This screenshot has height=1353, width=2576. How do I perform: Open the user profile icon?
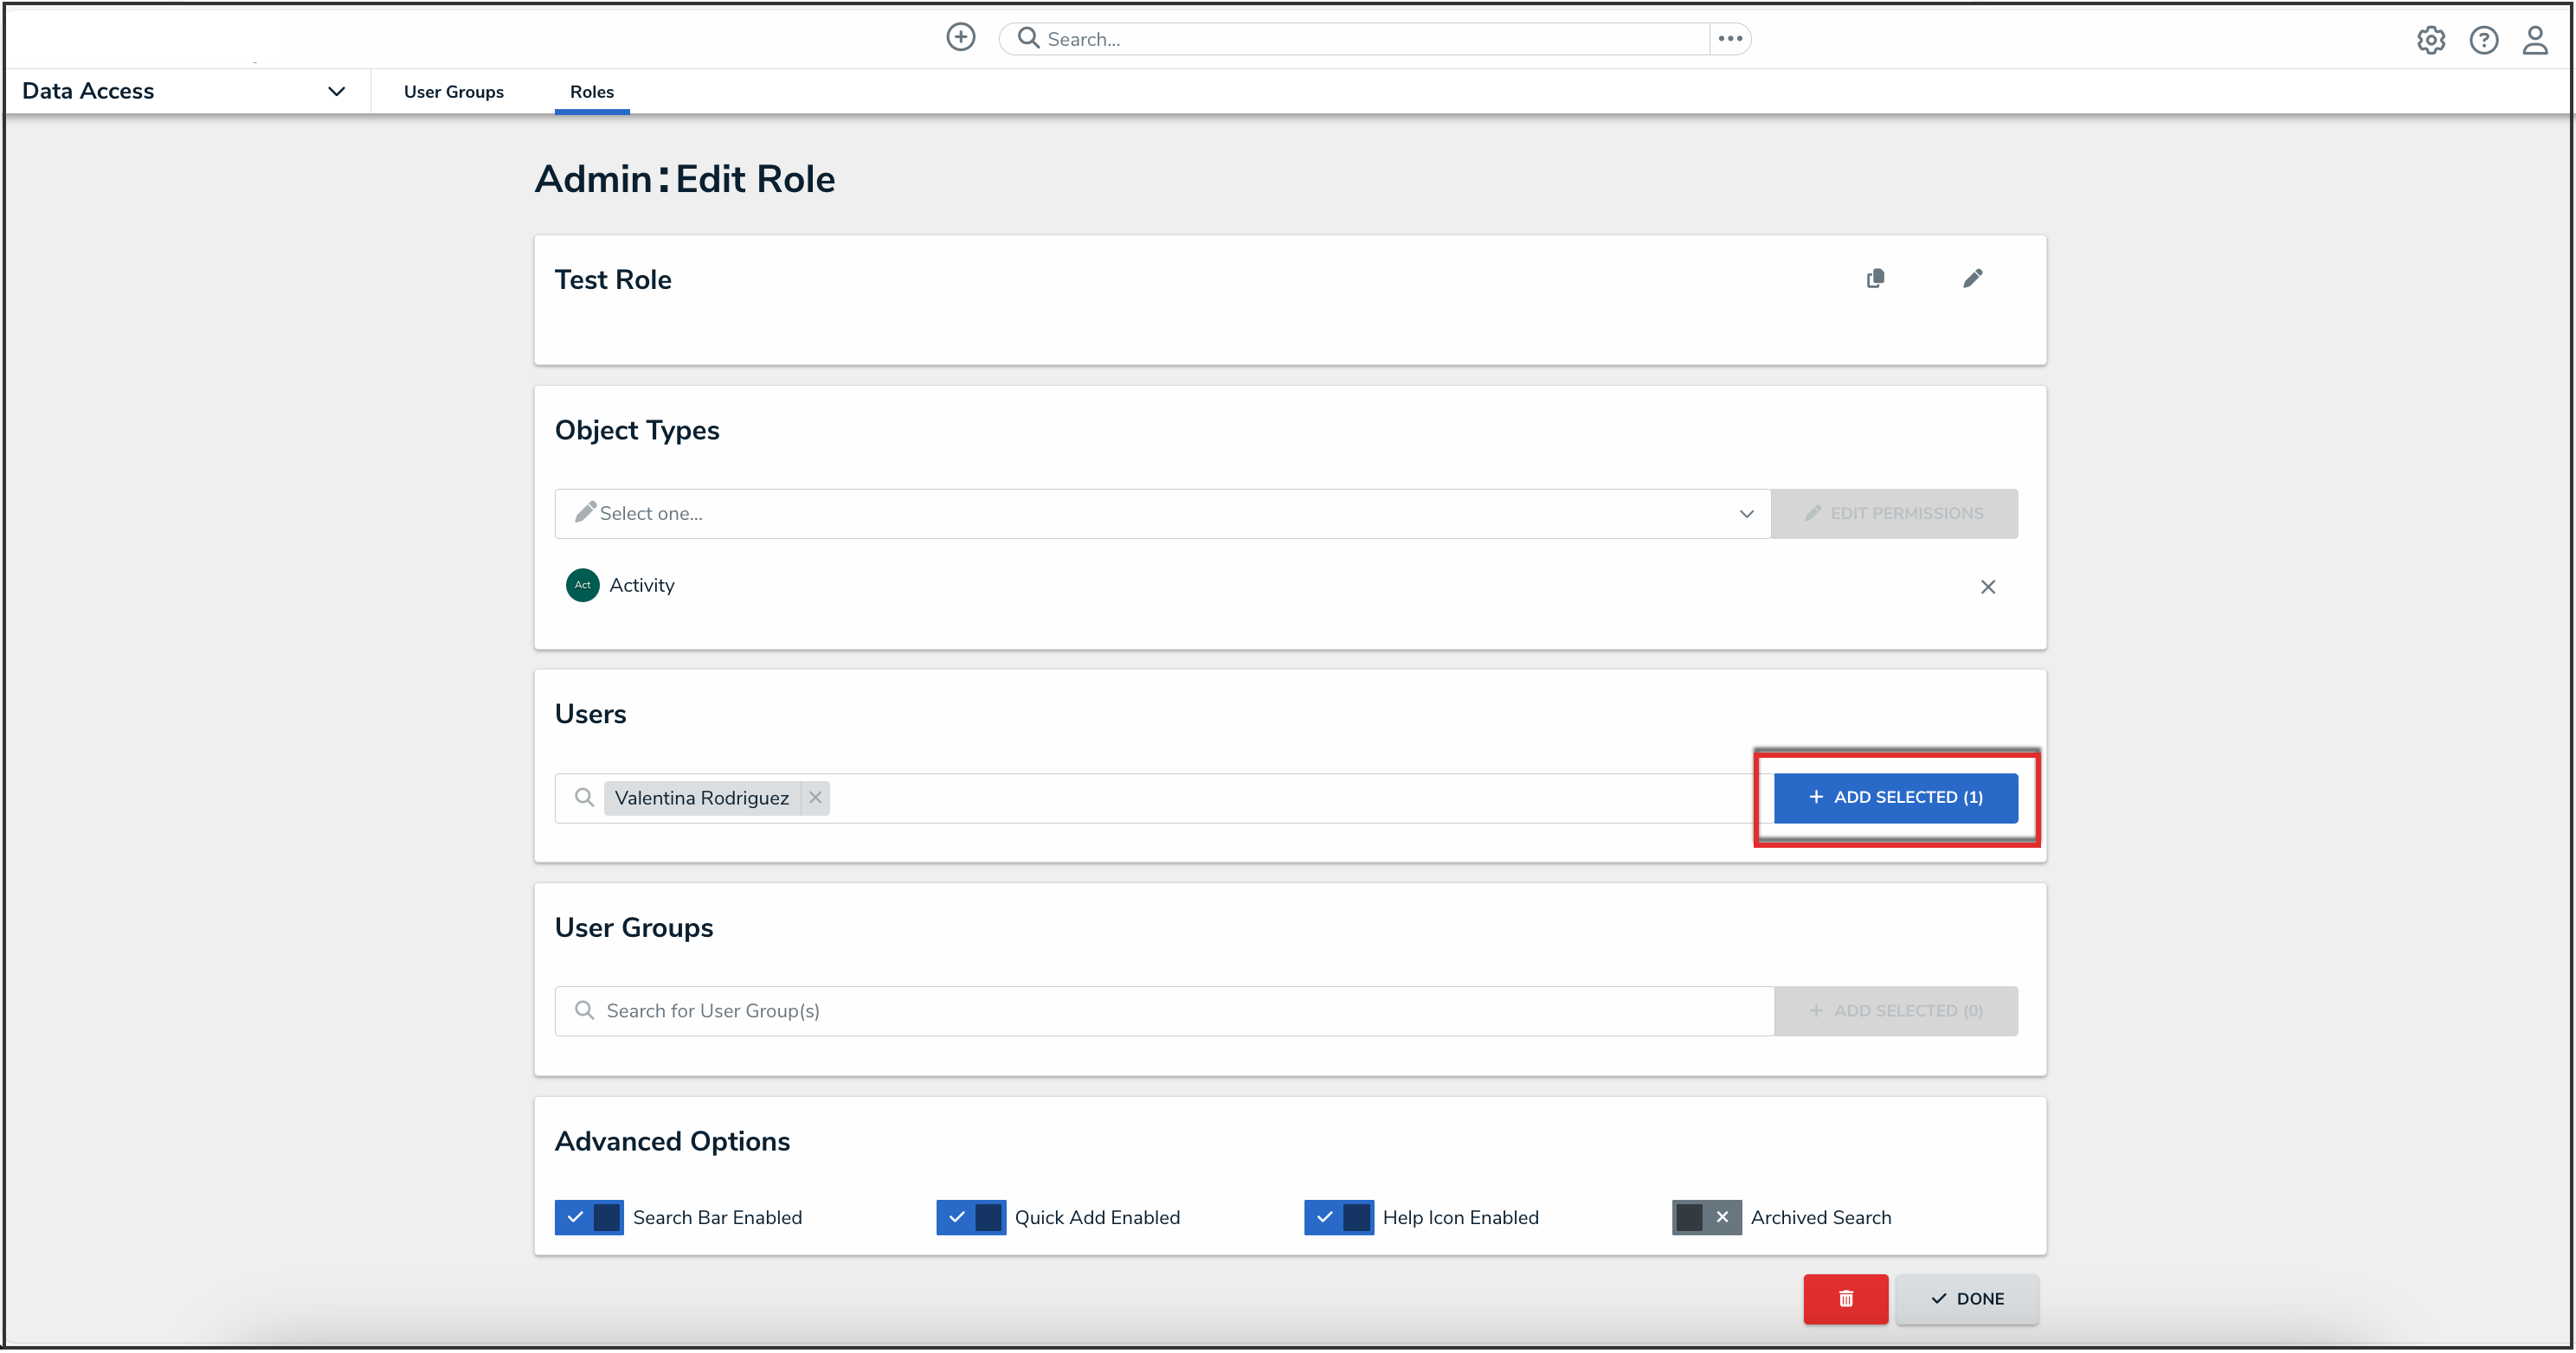click(x=2535, y=40)
